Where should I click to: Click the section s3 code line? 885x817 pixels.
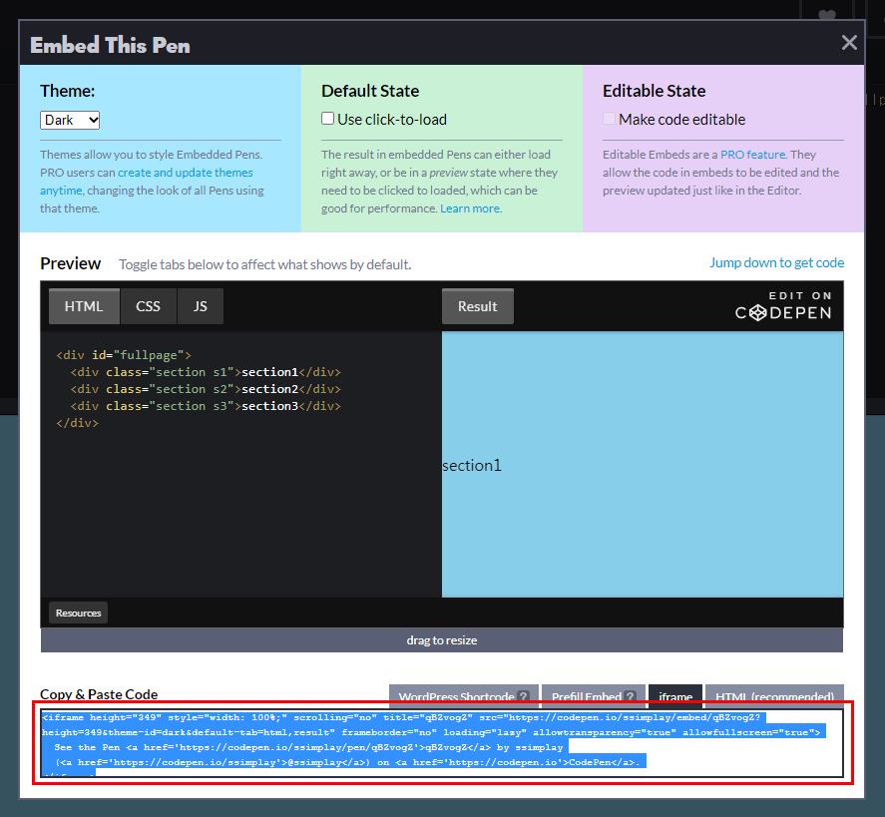coord(206,406)
